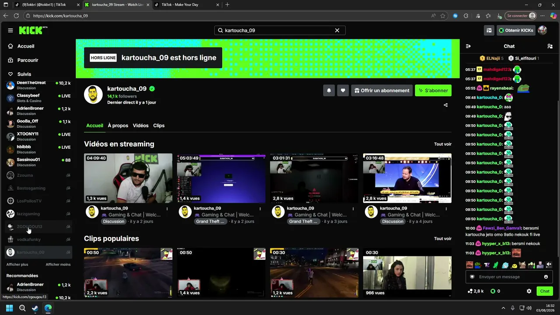The width and height of the screenshot is (560, 315).
Task: Refresh the browser page
Action: click(x=16, y=16)
